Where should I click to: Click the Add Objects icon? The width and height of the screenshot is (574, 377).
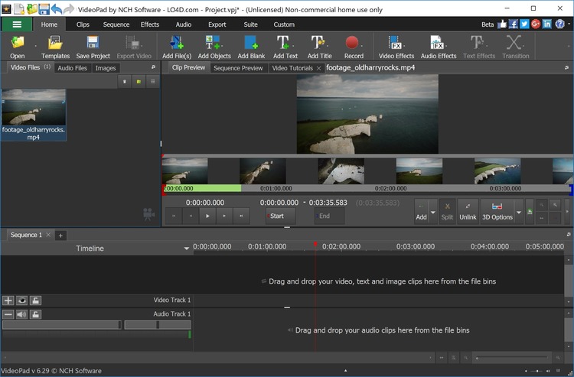(214, 47)
